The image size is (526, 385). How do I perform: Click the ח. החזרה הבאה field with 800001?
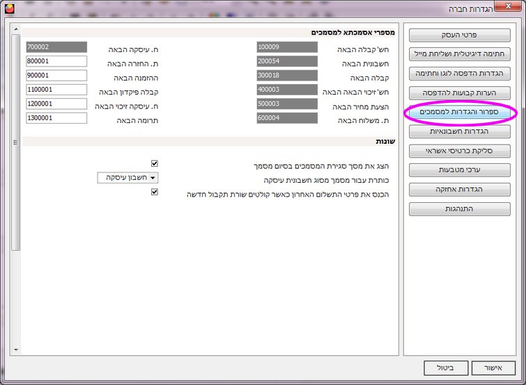pyautogui.click(x=56, y=61)
